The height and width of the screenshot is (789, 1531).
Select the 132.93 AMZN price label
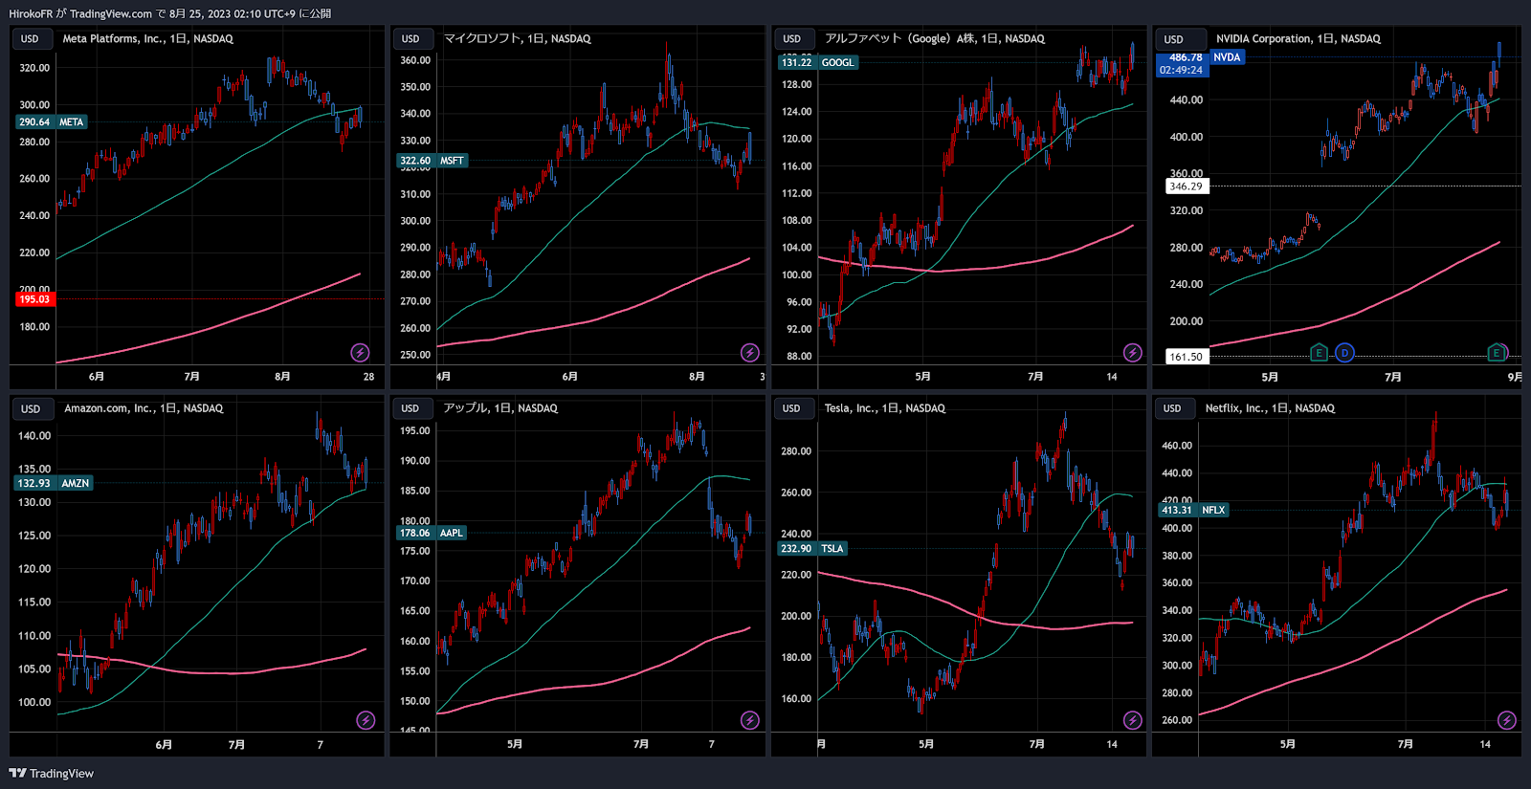54,483
